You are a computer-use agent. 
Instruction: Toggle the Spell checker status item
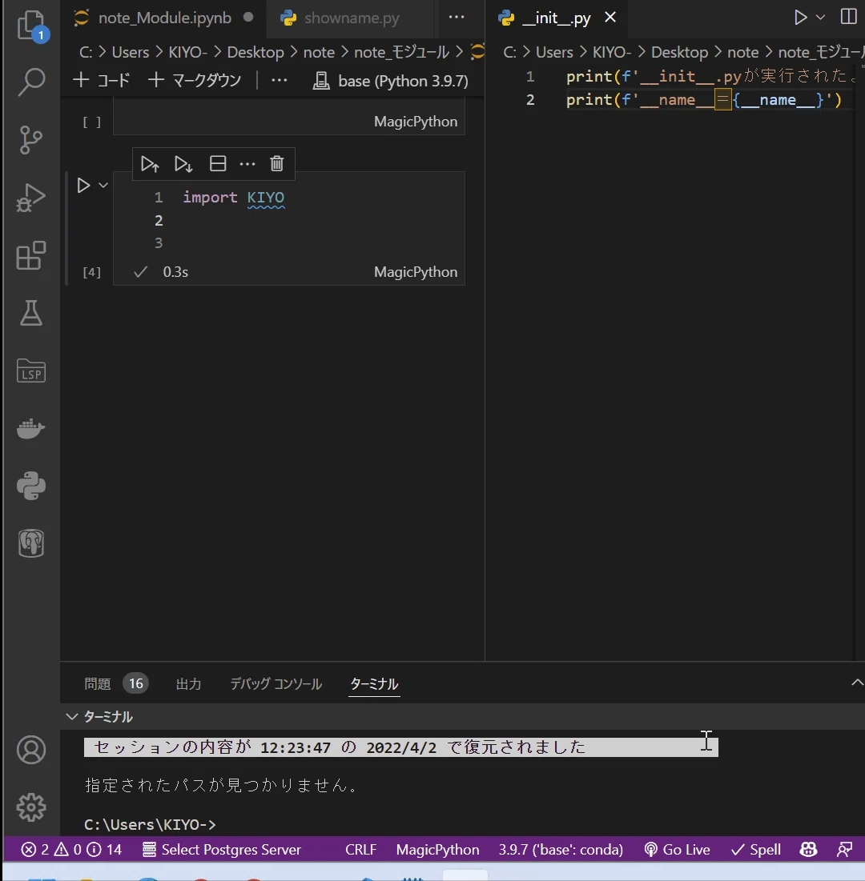[x=756, y=850]
